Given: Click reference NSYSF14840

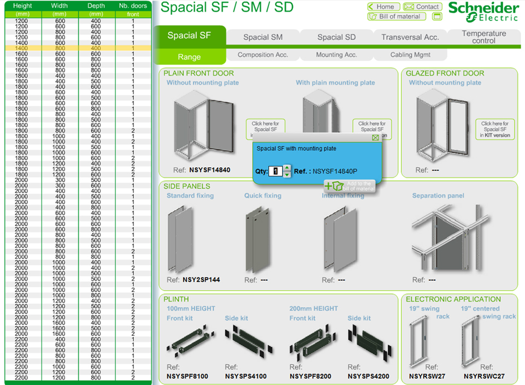Looking at the screenshot, I should point(209,170).
